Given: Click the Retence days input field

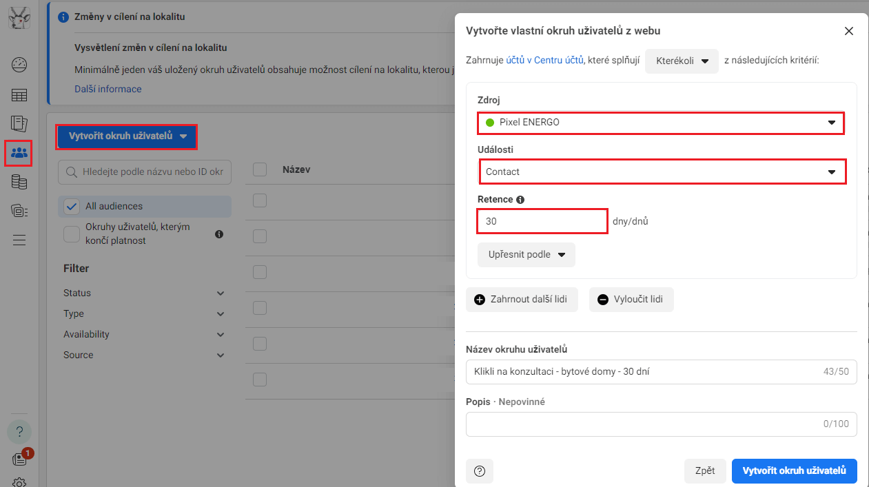Looking at the screenshot, I should (x=542, y=222).
